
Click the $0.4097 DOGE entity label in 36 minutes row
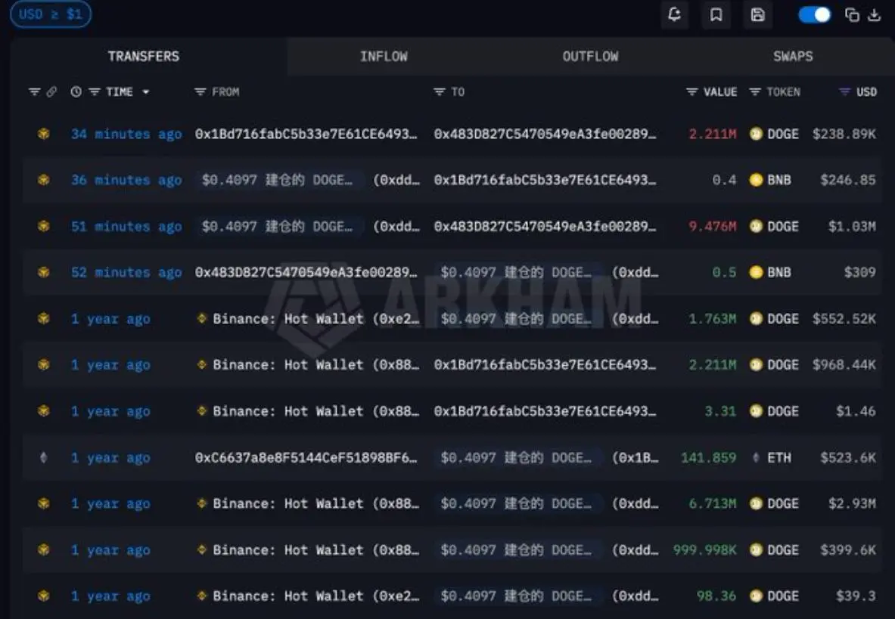coord(277,180)
